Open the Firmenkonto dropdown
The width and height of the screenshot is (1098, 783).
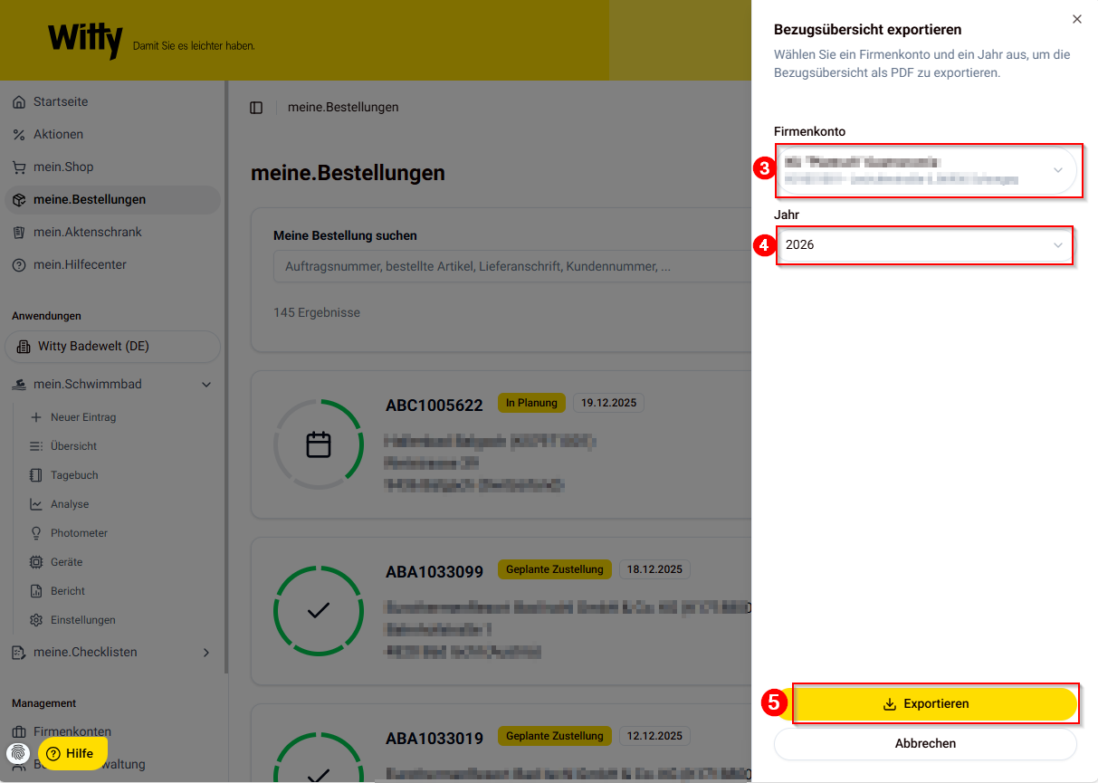(x=925, y=170)
